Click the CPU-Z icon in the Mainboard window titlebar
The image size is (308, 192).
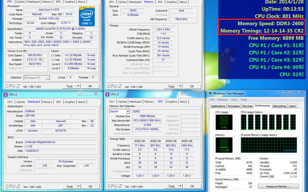(x=6, y=94)
